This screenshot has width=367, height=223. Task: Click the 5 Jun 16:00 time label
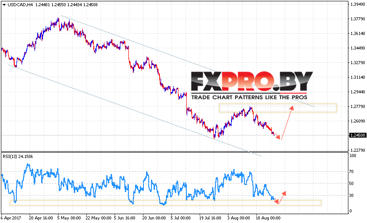pyautogui.click(x=125, y=218)
